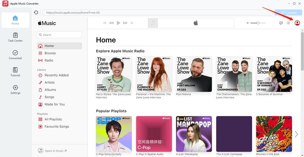Screen dimensions: 304x157
Task: Mute using the volume speaker icon
Action: (x=248, y=23)
